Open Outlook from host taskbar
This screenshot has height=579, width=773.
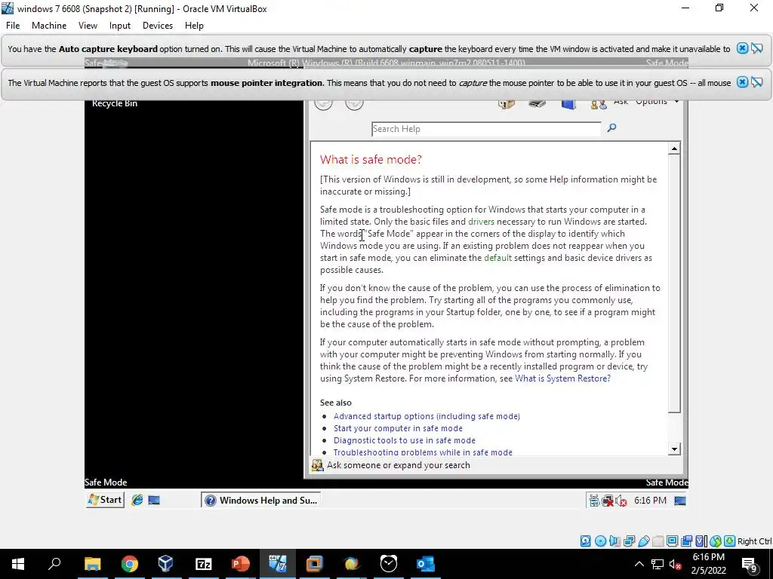426,564
